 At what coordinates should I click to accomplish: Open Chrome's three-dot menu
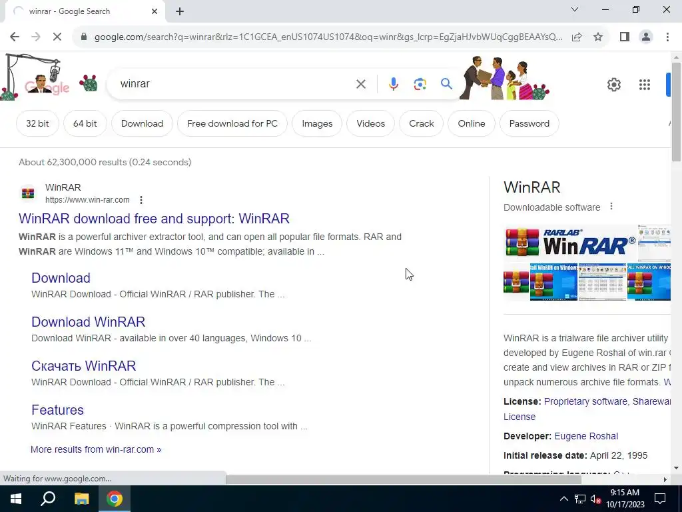tap(667, 37)
